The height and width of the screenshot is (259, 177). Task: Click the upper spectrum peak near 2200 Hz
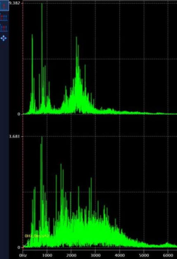76,38
